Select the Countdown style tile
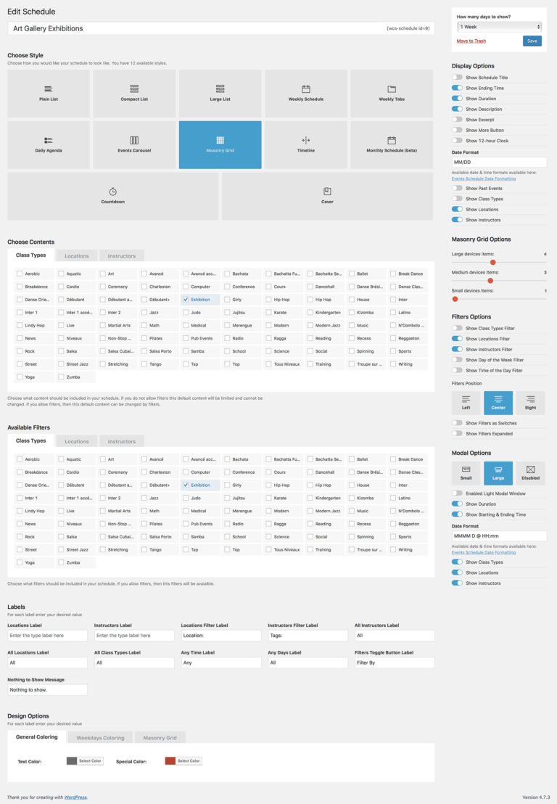The width and height of the screenshot is (557, 804). tap(112, 196)
